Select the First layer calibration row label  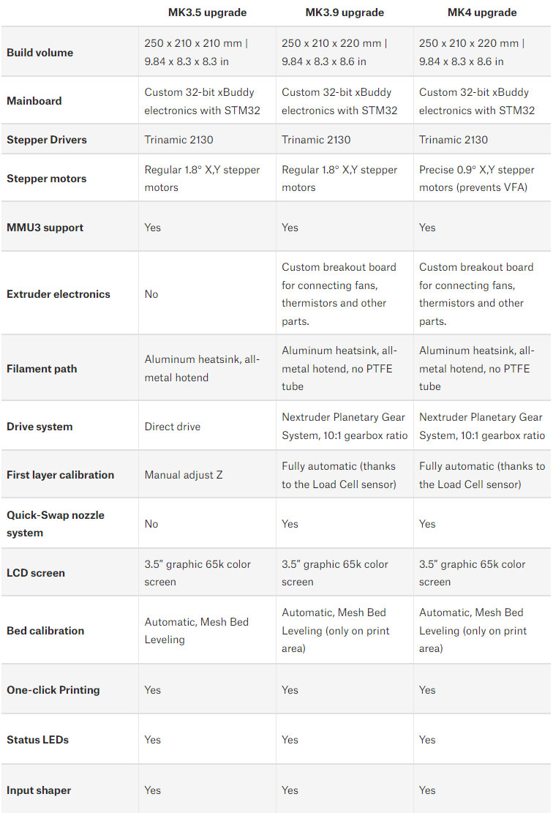click(x=60, y=475)
